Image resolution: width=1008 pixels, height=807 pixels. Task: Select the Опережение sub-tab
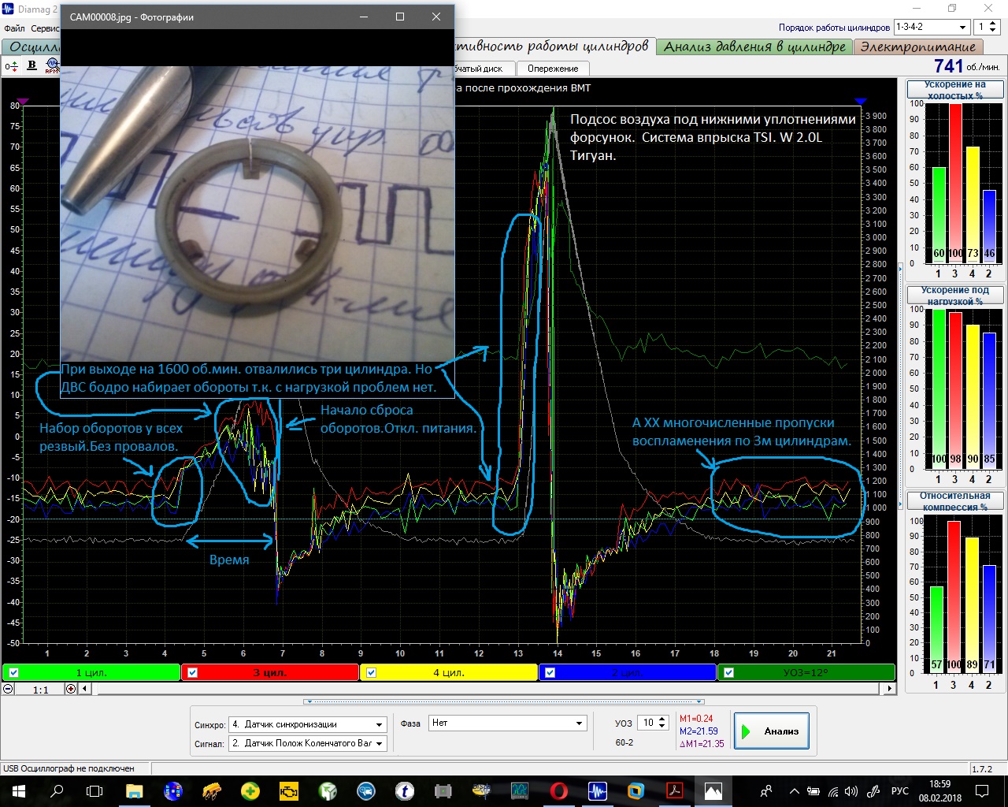point(553,69)
